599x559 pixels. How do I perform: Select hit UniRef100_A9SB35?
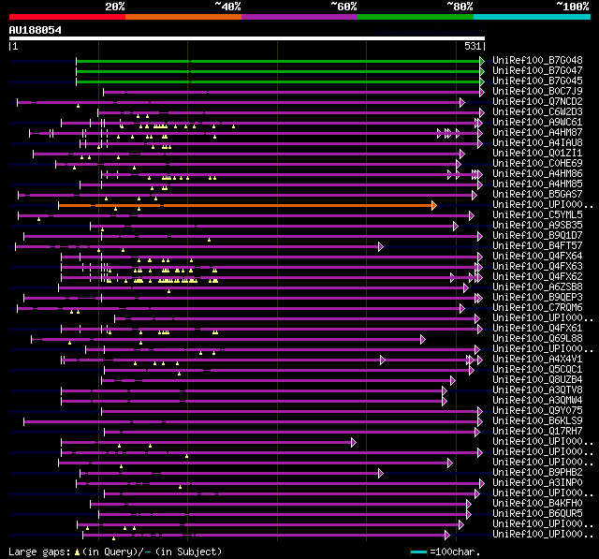537,226
